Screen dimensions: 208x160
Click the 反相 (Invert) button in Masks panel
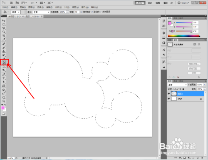(194, 73)
